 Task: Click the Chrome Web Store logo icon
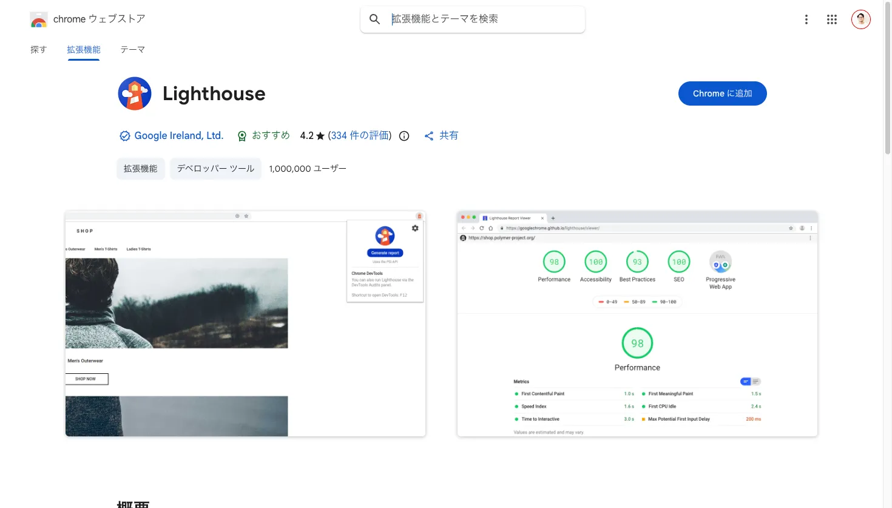(x=39, y=19)
